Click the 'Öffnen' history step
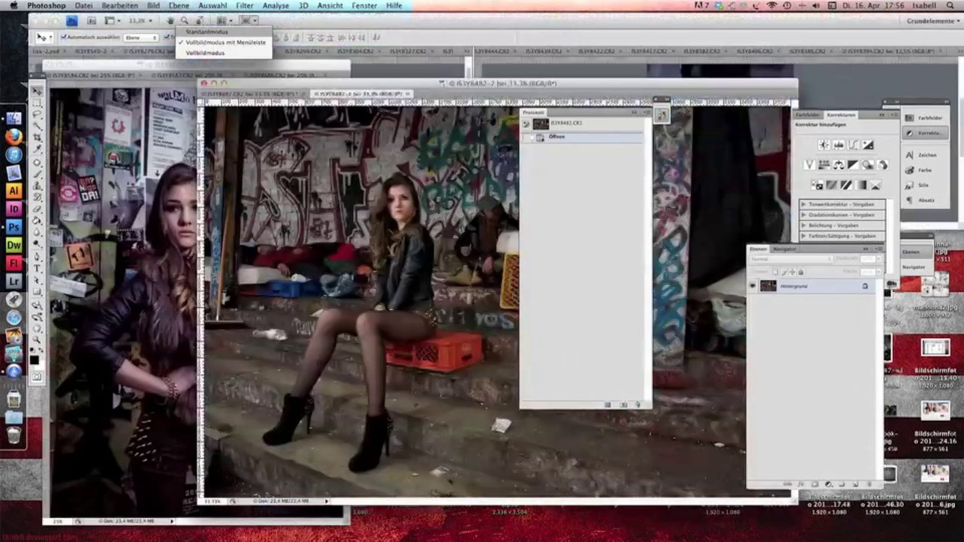Screen dimensions: 964x542 (x=557, y=137)
